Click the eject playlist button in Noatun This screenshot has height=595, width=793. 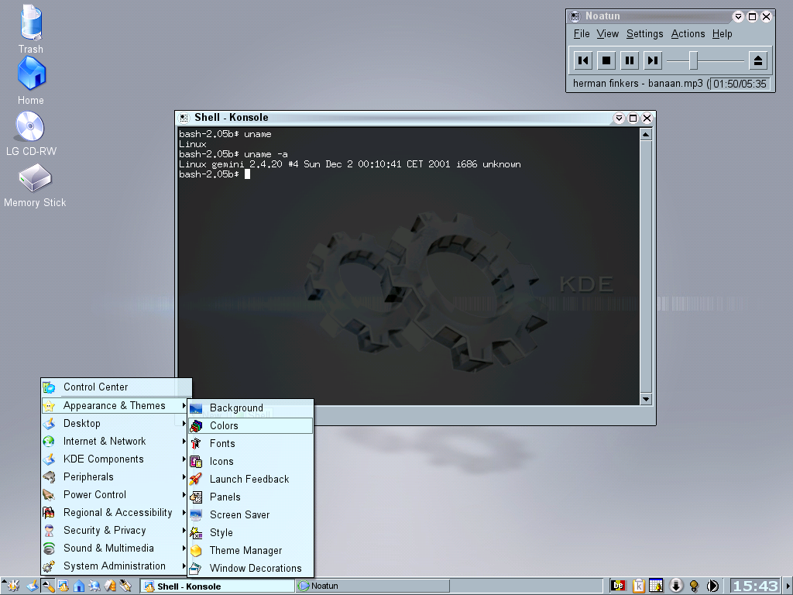click(x=758, y=60)
